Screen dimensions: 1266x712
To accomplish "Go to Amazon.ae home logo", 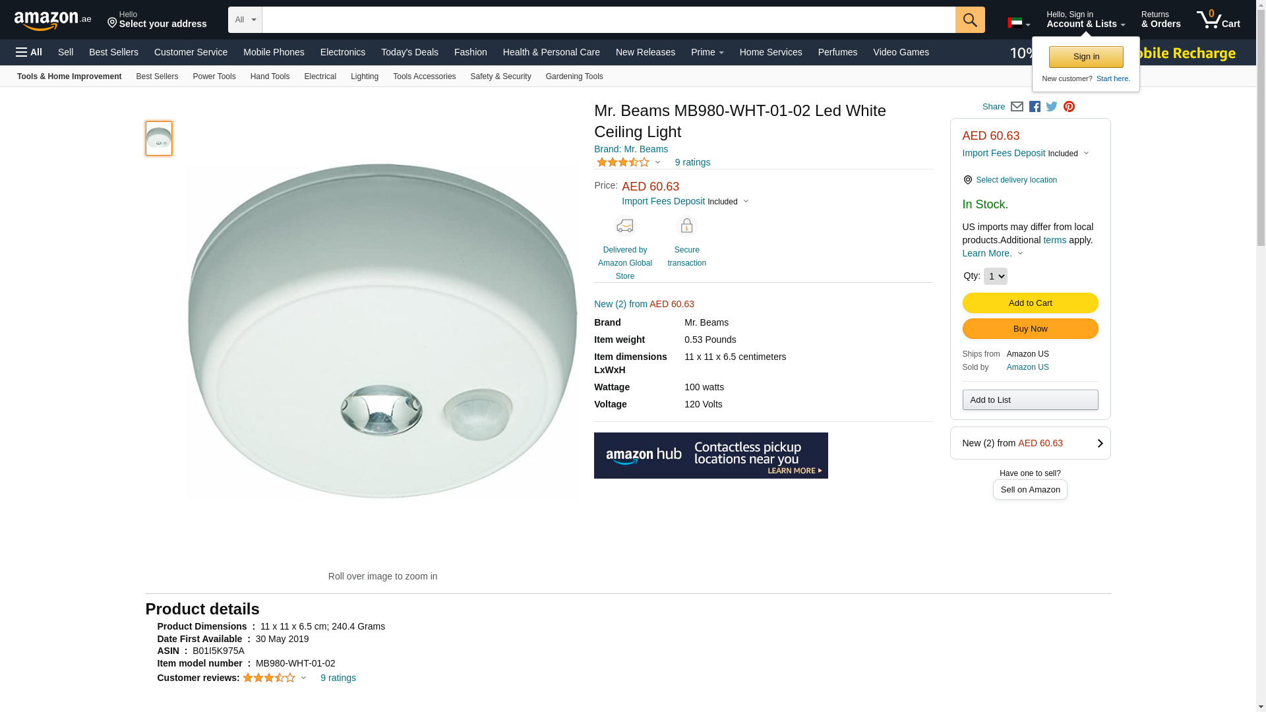I will tap(53, 20).
